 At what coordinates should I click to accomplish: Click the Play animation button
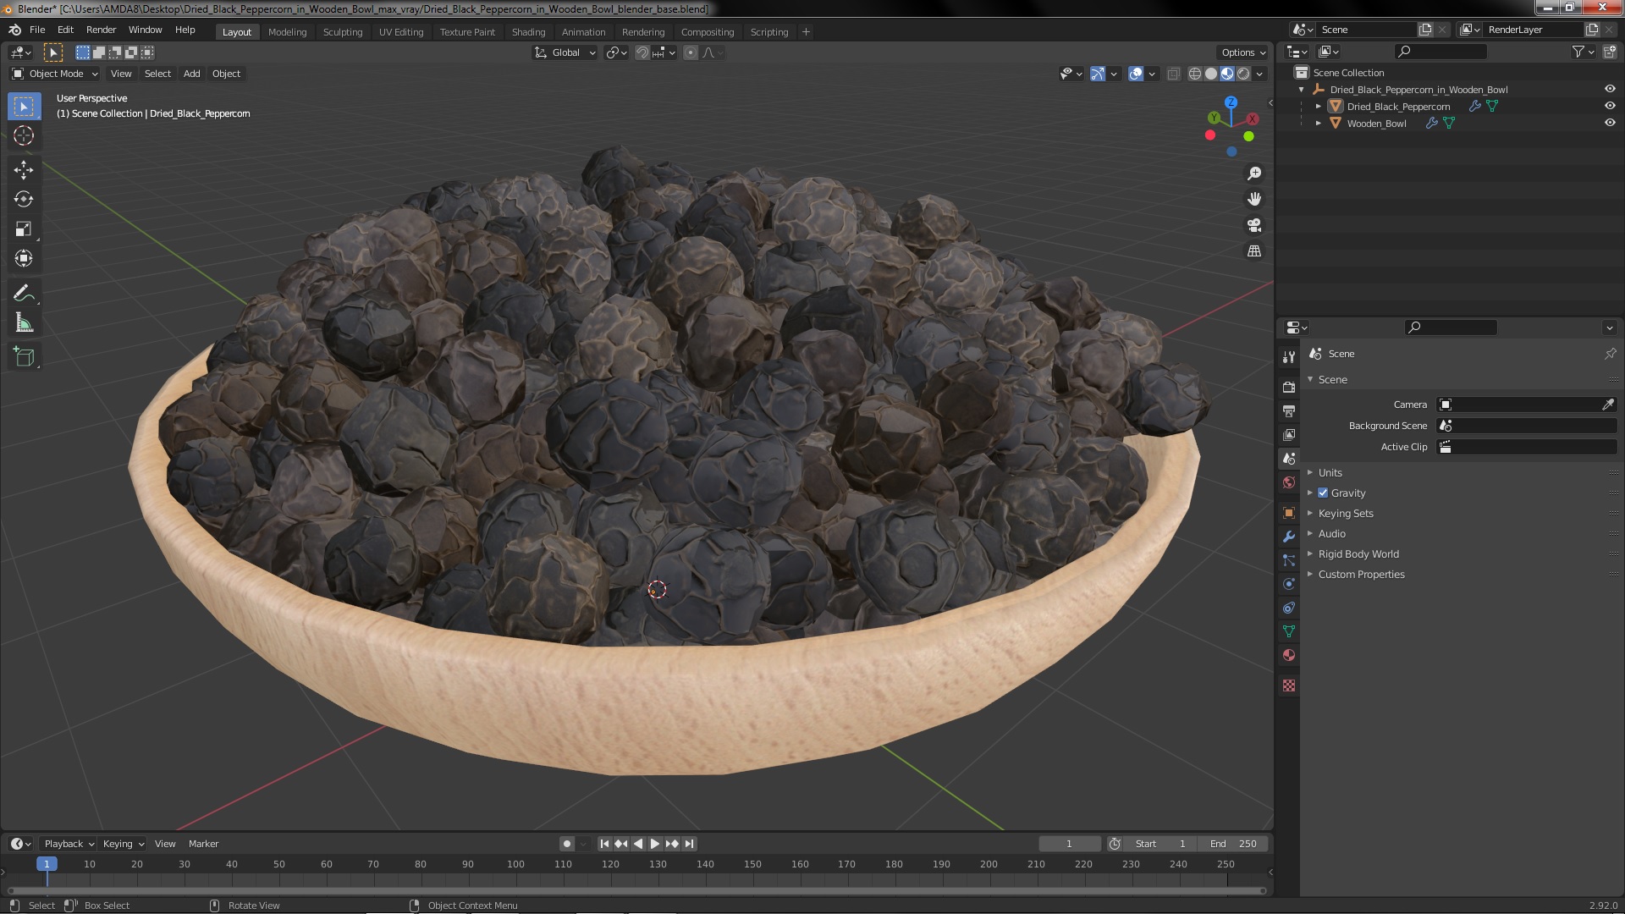(x=654, y=844)
